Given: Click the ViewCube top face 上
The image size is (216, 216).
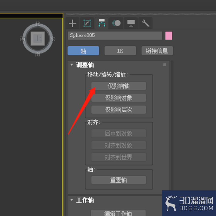Looking at the screenshot, I should coord(38,38).
